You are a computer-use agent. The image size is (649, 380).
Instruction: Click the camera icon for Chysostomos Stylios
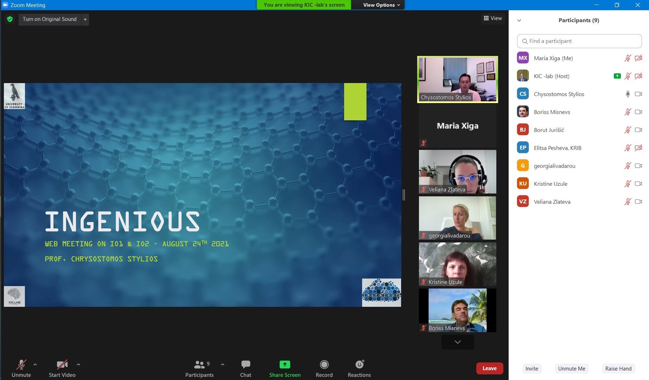pyautogui.click(x=638, y=94)
